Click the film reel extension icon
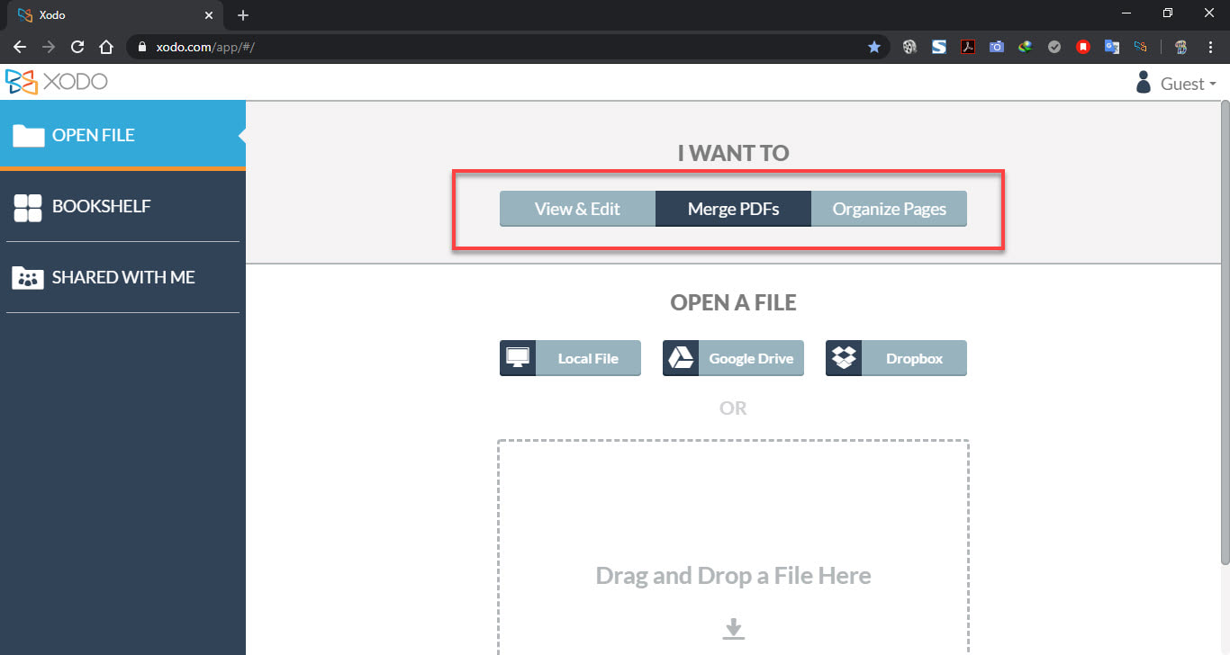This screenshot has height=655, width=1230. [909, 47]
